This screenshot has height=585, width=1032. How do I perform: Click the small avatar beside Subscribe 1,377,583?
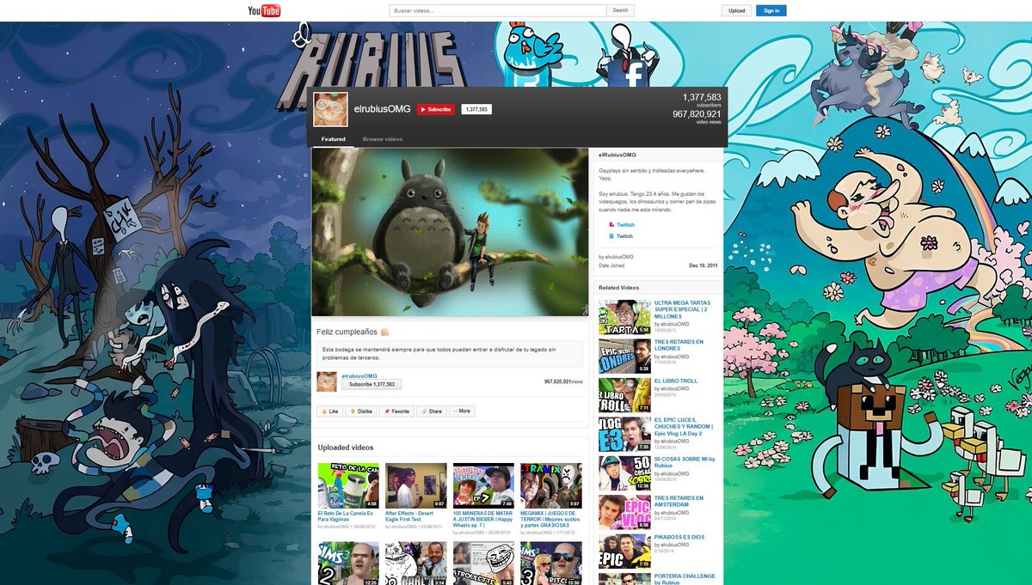pos(327,382)
